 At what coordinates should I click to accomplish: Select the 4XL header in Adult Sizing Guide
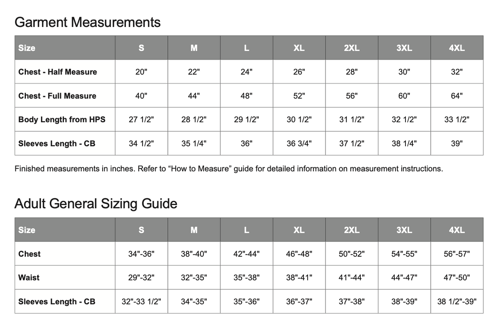(457, 230)
